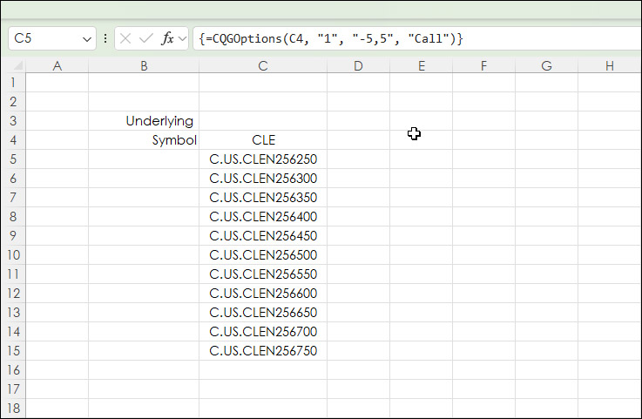The width and height of the screenshot is (642, 419).
Task: Select row 5 header
Action: (x=13, y=159)
